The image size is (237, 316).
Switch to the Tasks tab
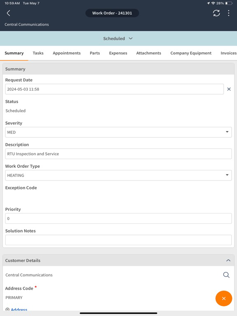38,53
